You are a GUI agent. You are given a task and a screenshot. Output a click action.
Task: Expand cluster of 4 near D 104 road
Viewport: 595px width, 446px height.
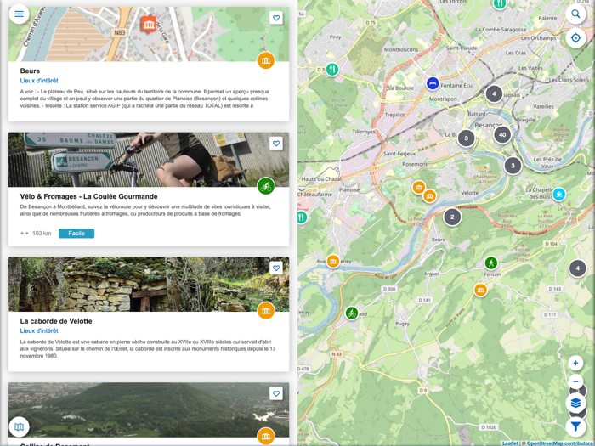point(577,268)
